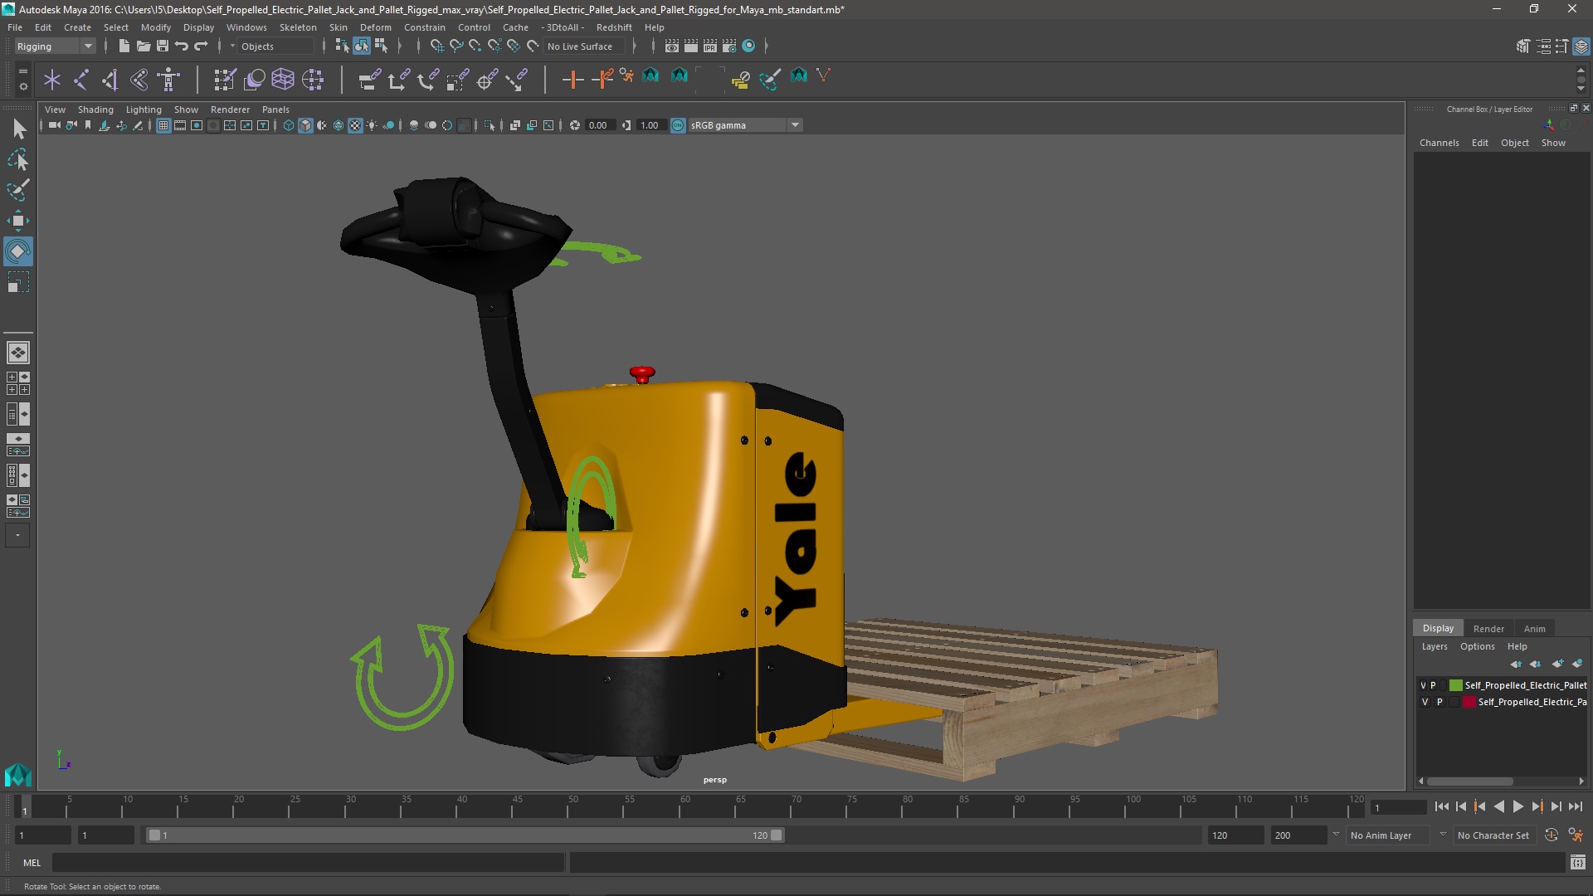Open the No Character Set dropdown
This screenshot has height=896, width=1593.
(1493, 835)
